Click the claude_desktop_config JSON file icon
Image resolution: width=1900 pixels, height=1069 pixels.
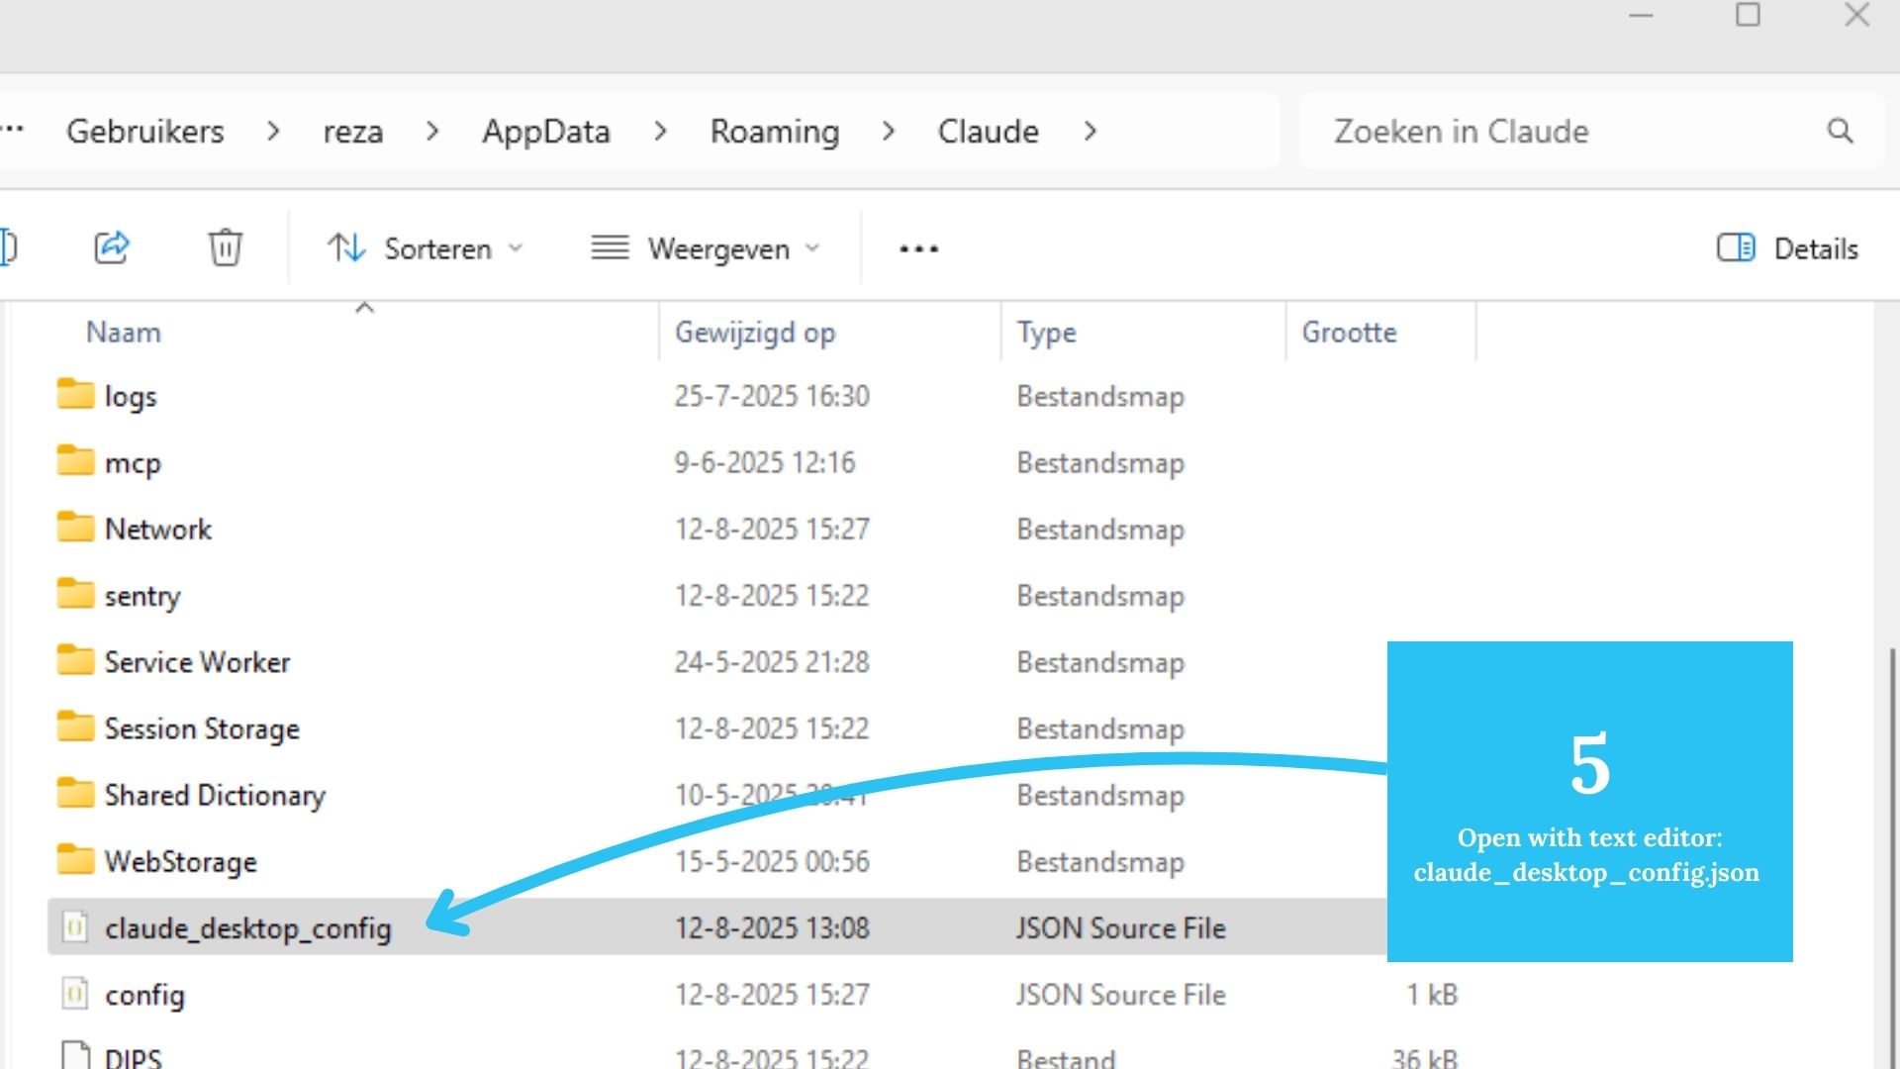tap(74, 927)
